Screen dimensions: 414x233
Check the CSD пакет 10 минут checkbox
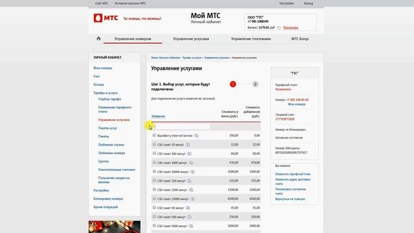point(154,144)
